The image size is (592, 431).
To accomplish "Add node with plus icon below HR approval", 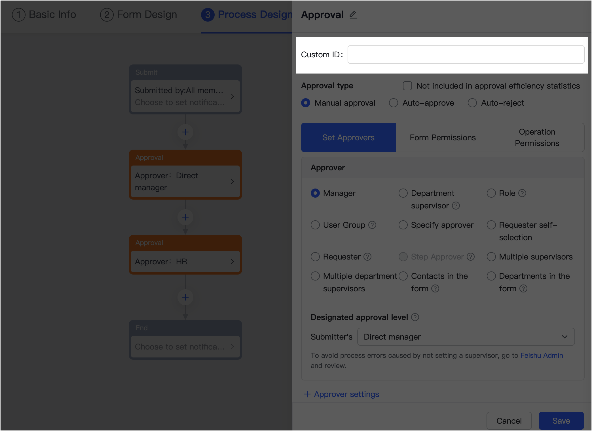I will pyautogui.click(x=185, y=297).
